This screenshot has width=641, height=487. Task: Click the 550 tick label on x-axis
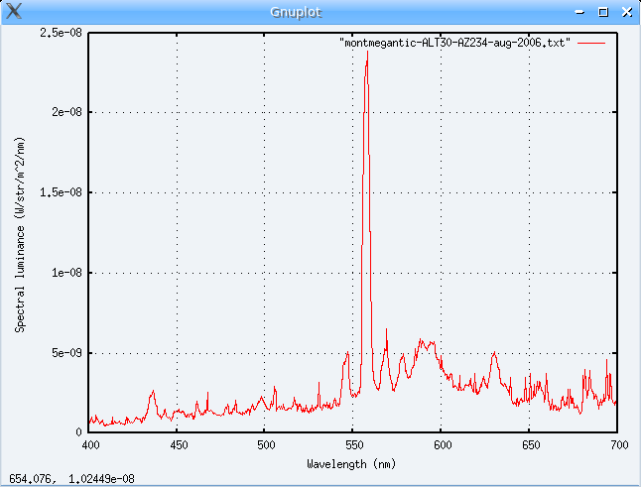353,445
